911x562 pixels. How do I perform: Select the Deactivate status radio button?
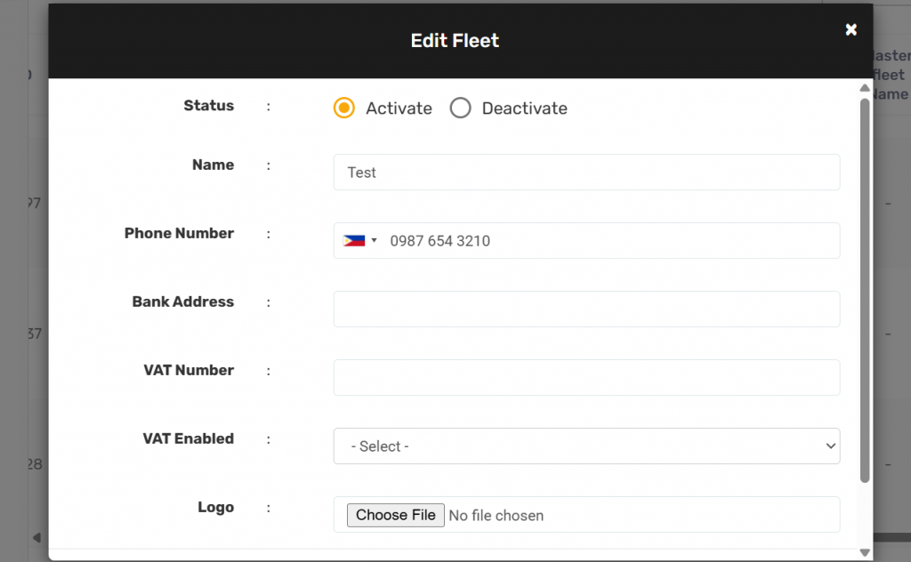[x=460, y=108]
